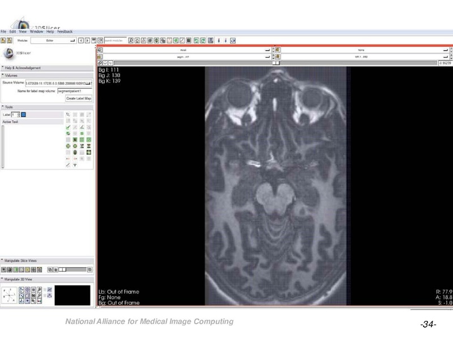The height and width of the screenshot is (339, 453).
Task: Click the yellow slice view button
Action: pyautogui.click(x=27, y=270)
